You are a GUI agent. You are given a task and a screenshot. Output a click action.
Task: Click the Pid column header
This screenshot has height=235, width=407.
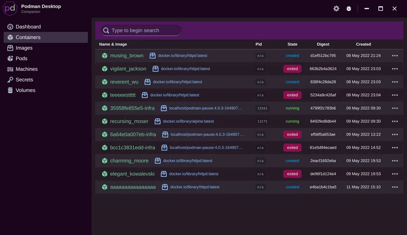click(x=259, y=44)
